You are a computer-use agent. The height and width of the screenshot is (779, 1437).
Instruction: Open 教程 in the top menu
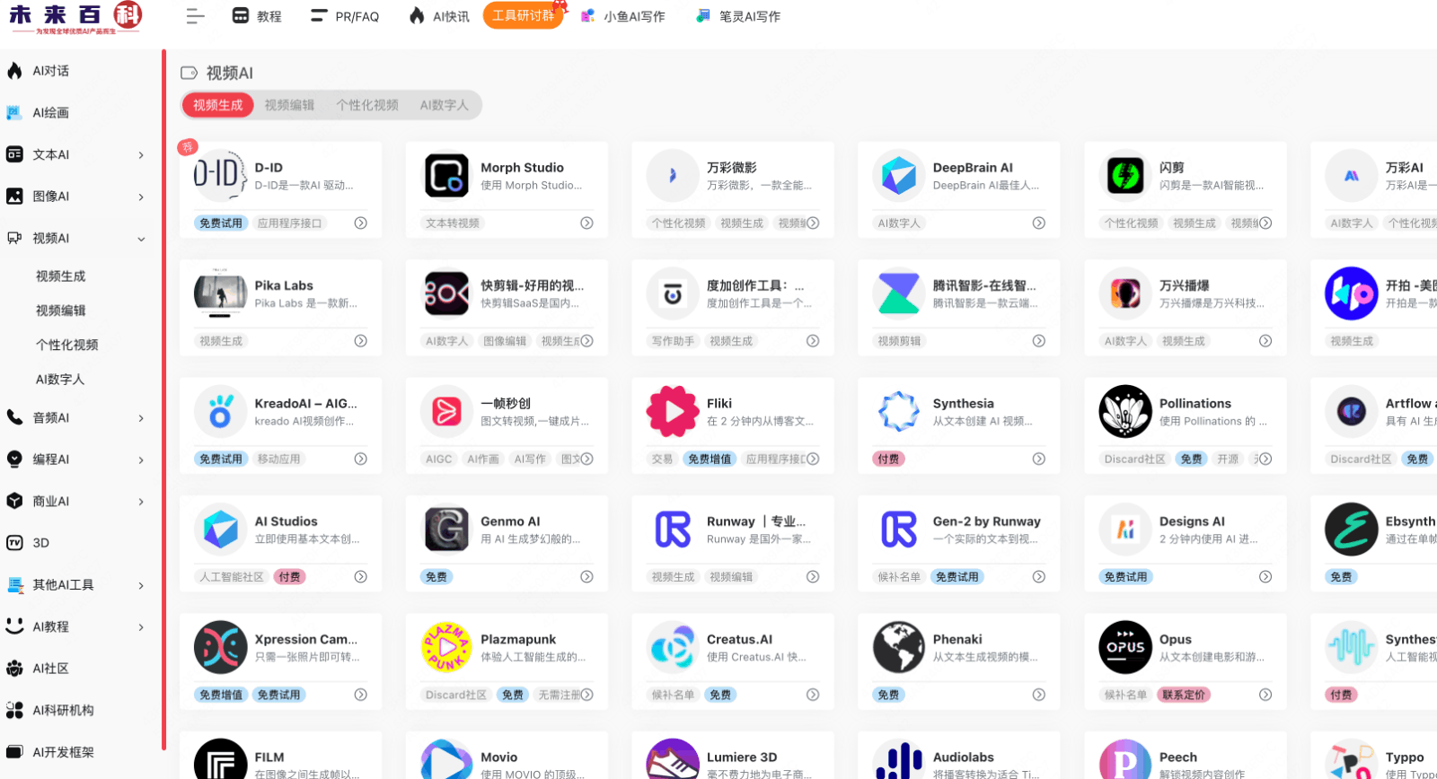[257, 16]
